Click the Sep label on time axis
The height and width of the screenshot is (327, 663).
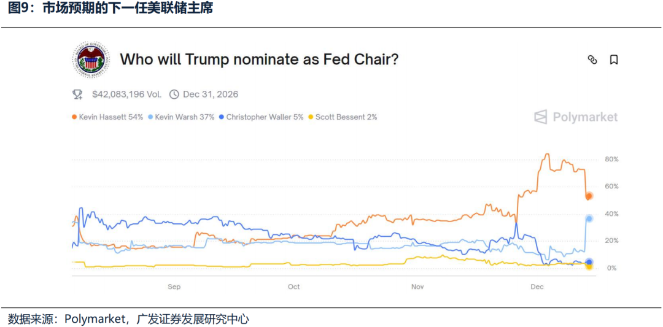174,287
